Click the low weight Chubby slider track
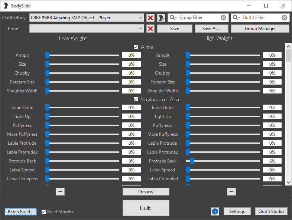Image resolution: width=292 pixels, height=220 pixels. coord(82,73)
